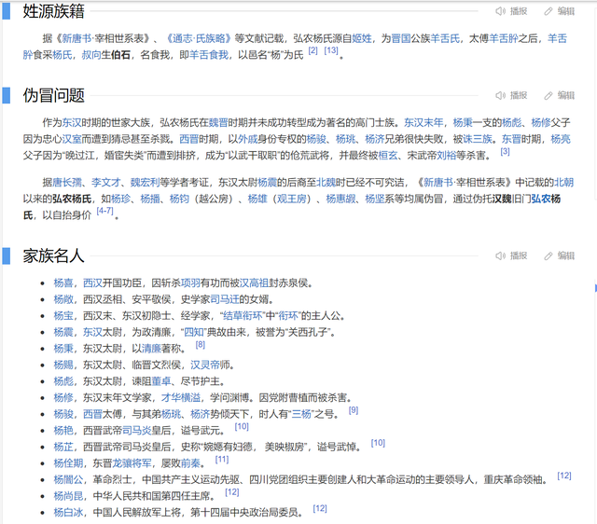Image resolution: width=597 pixels, height=524 pixels.
Task: Open the 前秦 link
Action: [x=190, y=463]
